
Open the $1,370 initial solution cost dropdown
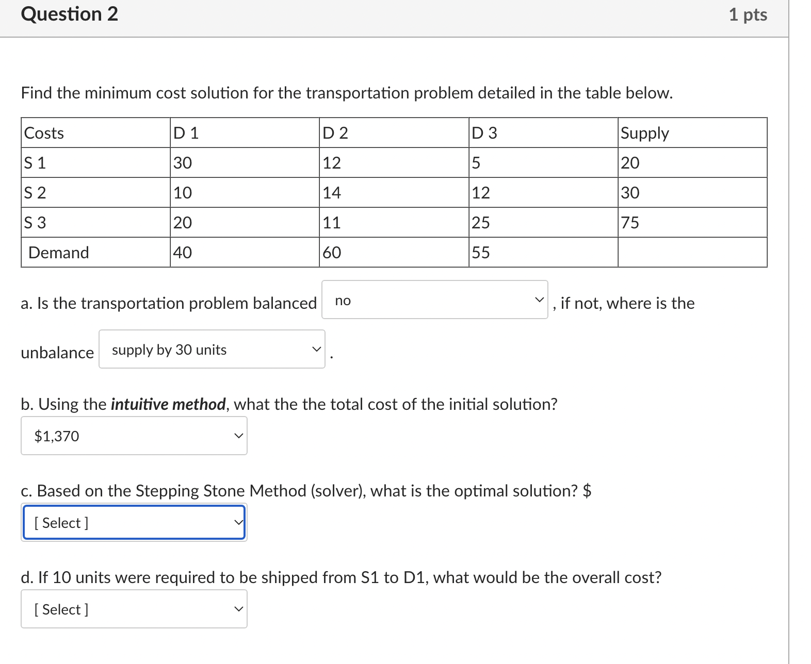click(x=133, y=436)
